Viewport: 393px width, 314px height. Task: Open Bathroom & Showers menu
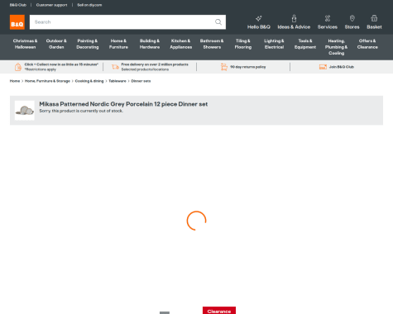[212, 44]
